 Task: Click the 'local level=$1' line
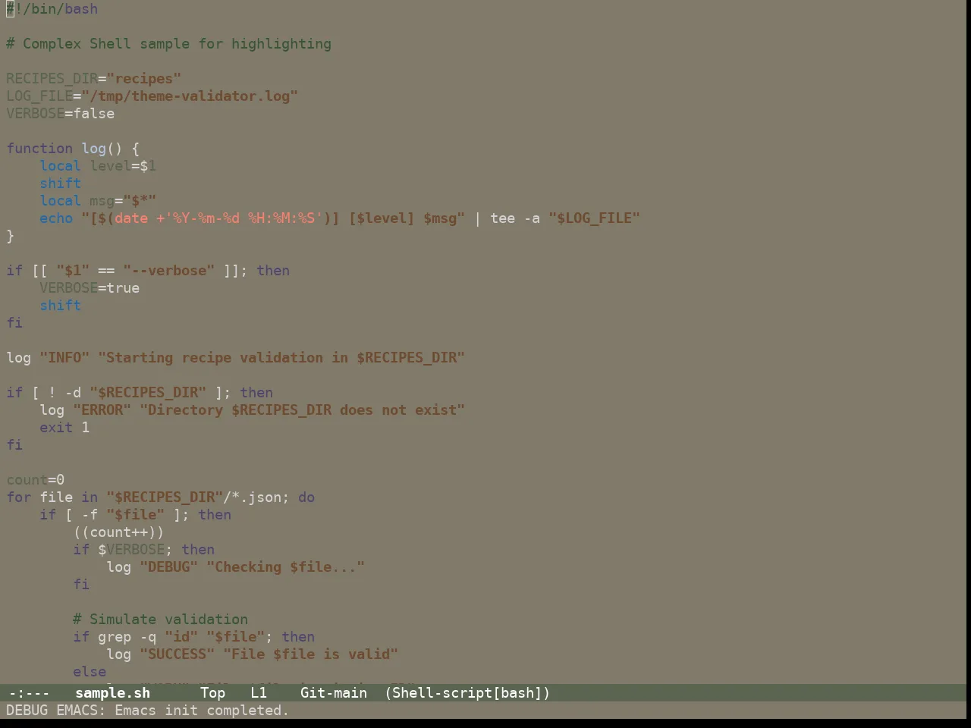98,166
